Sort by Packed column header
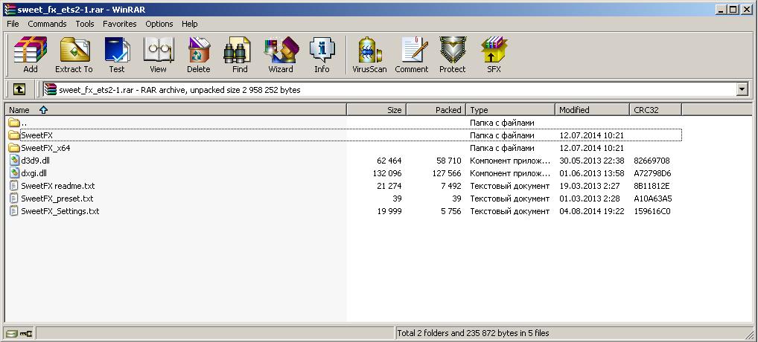Image resolution: width=758 pixels, height=342 pixels. click(x=436, y=110)
